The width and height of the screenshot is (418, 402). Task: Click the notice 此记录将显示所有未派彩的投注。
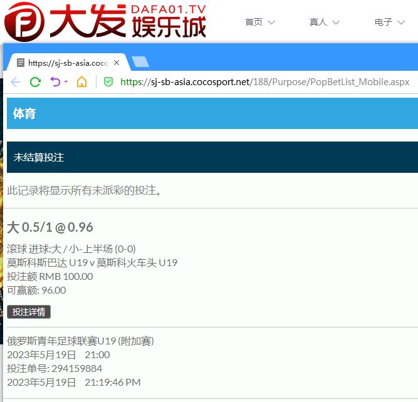pyautogui.click(x=85, y=190)
